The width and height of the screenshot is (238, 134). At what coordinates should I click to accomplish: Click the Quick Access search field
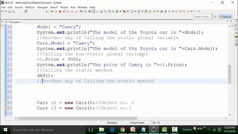[x=202, y=17]
